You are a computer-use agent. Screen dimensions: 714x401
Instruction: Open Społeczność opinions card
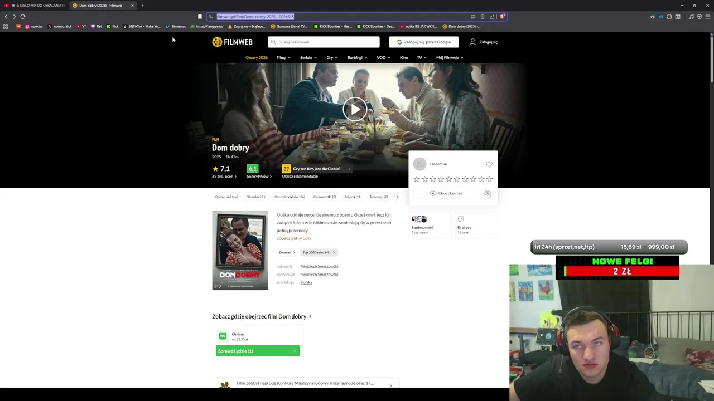[430, 225]
